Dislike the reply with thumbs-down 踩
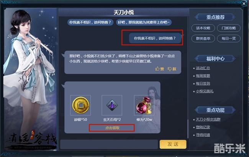The width and height of the screenshot is (249, 157). (x=172, y=69)
